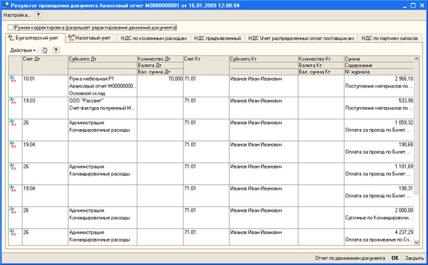Screen dimensions: 428x265
Task: Open НДС предъявленный tab
Action: 217,38
